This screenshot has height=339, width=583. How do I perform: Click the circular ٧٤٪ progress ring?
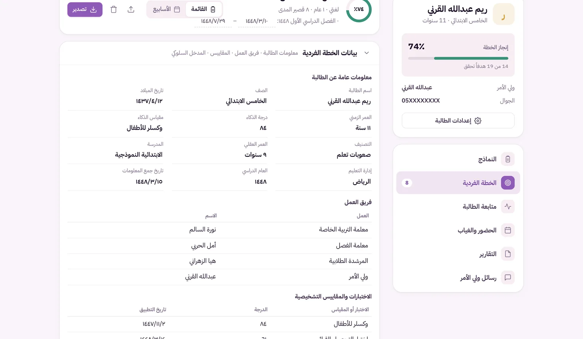(359, 9)
